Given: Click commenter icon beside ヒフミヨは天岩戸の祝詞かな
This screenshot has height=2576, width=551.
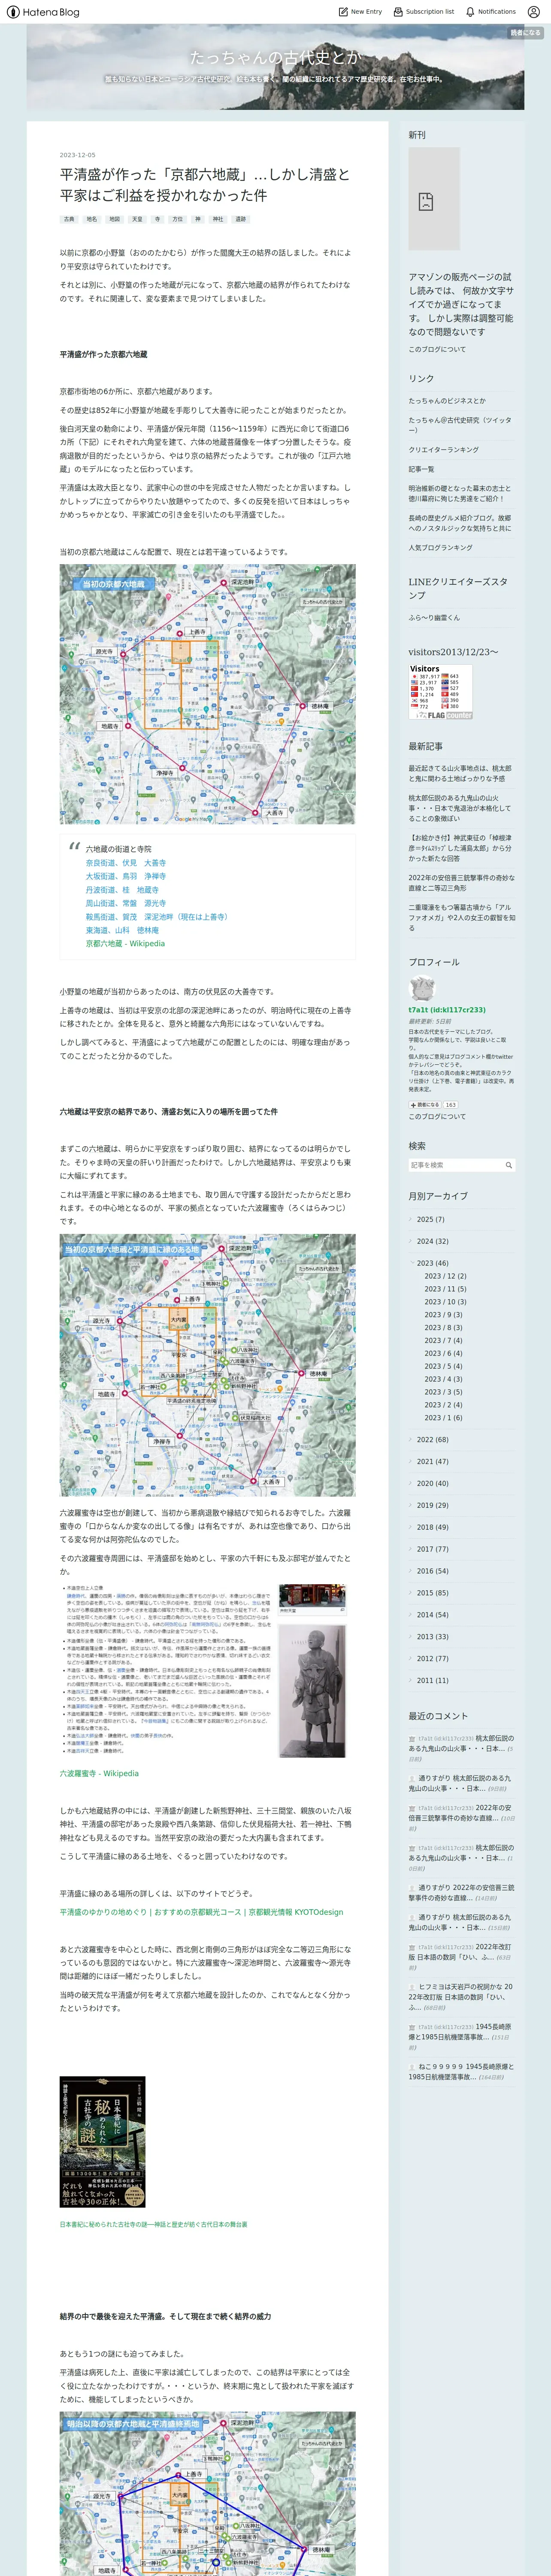Looking at the screenshot, I should click(x=411, y=1987).
